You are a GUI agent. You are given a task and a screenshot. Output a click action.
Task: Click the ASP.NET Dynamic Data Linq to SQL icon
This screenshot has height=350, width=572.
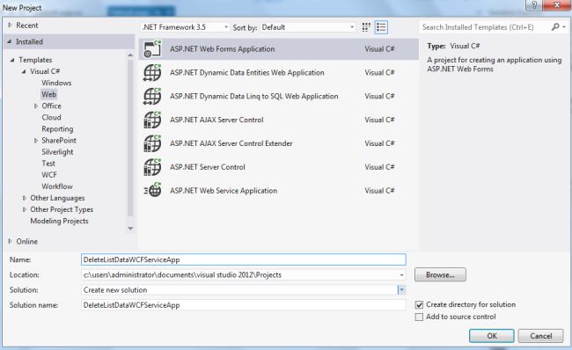[152, 96]
